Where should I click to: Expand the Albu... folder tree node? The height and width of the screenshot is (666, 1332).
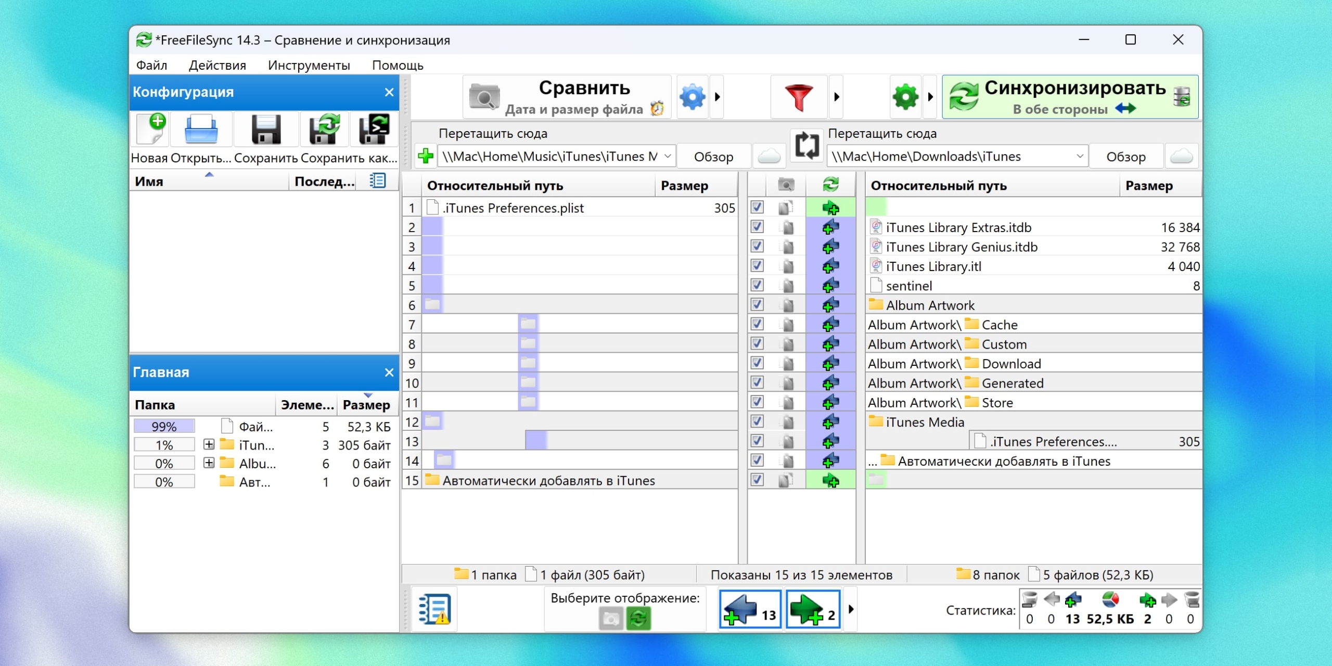pos(209,463)
